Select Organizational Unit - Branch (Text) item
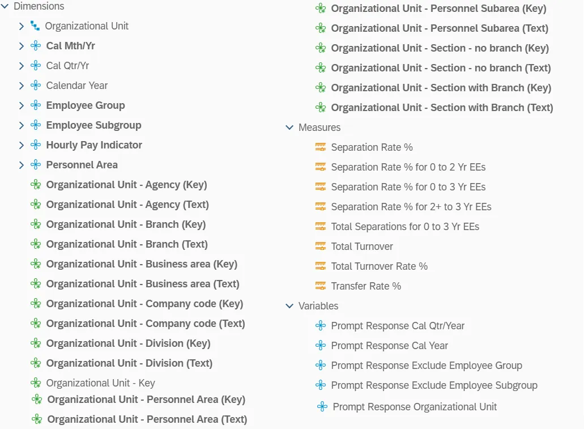 point(127,244)
